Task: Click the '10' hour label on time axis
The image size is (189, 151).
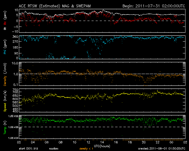Action: pos(74,142)
